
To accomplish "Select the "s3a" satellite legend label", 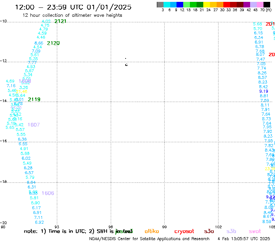I will (x=209, y=231).
